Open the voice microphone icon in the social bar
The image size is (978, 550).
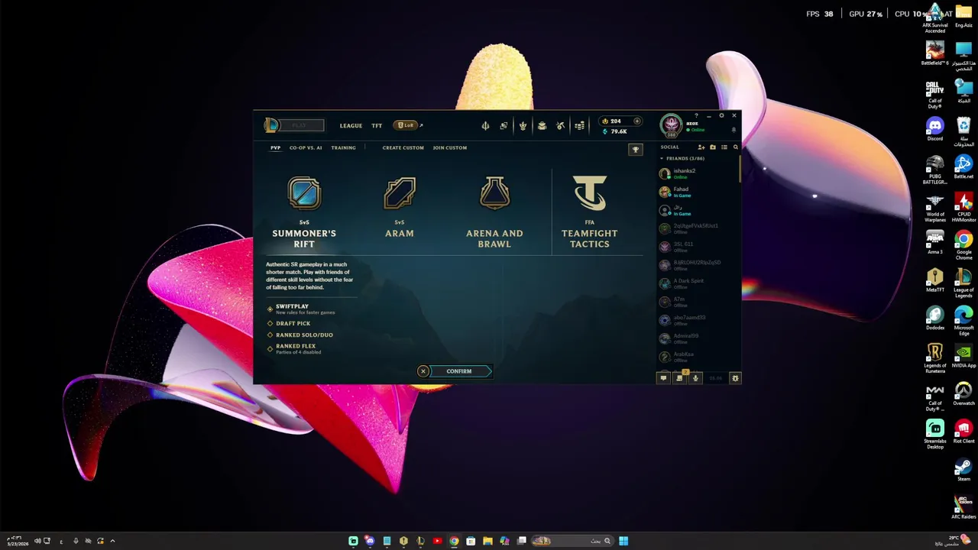[x=695, y=378]
